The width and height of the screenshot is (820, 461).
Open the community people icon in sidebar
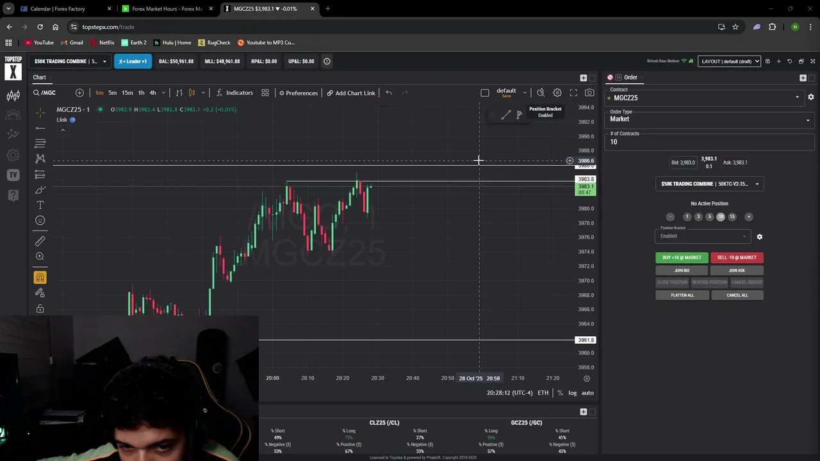click(x=13, y=115)
